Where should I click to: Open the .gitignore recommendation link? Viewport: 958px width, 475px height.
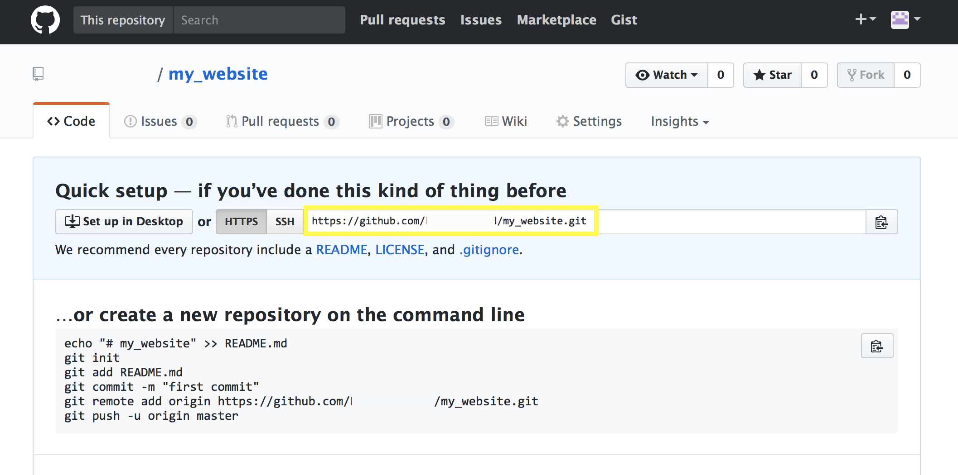489,250
